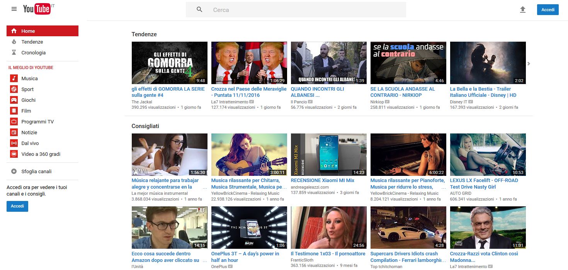
Task: Open The Jackal channel name
Action: pos(142,102)
